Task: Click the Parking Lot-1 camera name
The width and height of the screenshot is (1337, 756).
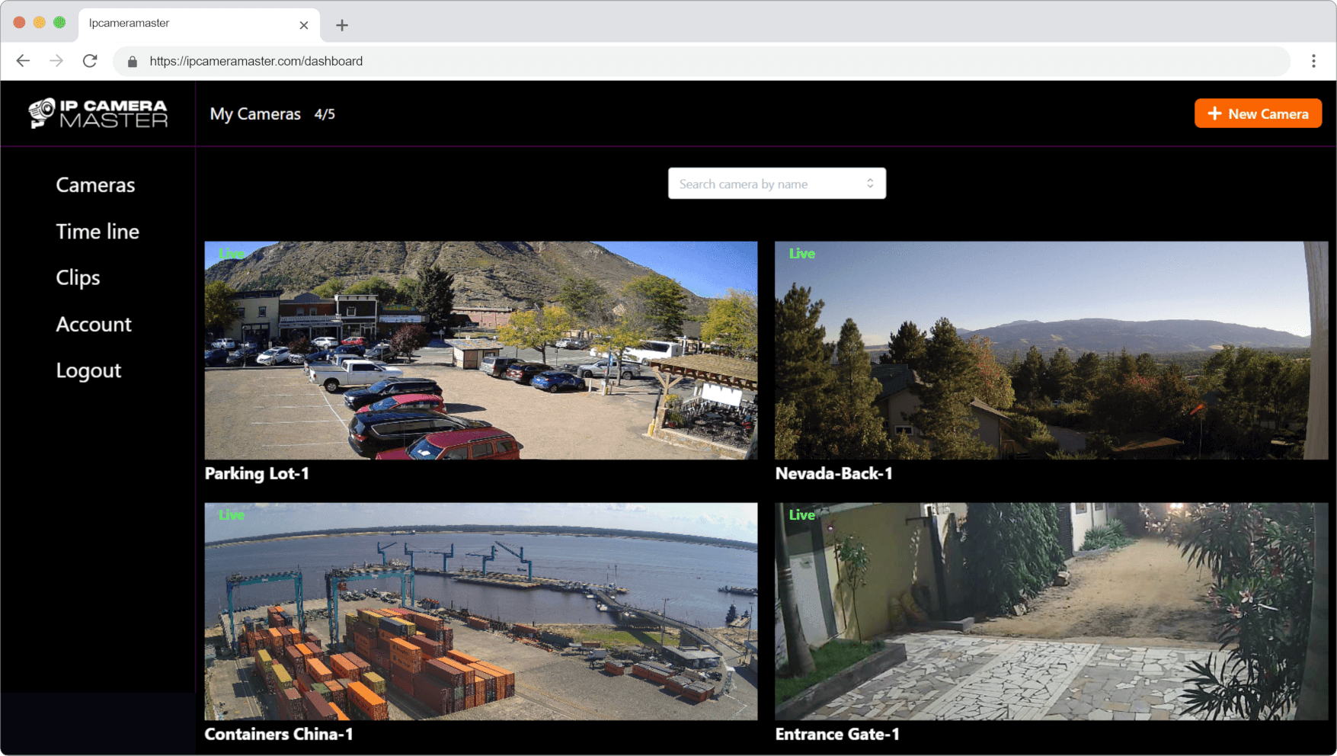Action: (257, 474)
